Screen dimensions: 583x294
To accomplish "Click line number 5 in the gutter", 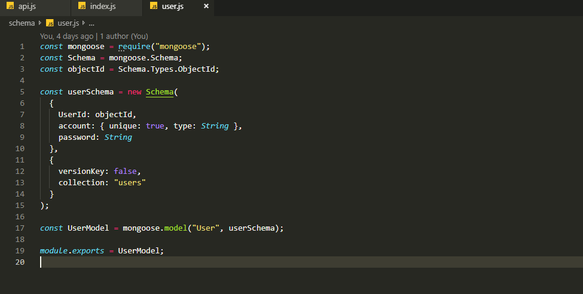I will pyautogui.click(x=22, y=92).
